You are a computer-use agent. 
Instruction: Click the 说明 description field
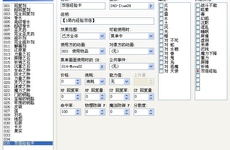[x=107, y=21]
